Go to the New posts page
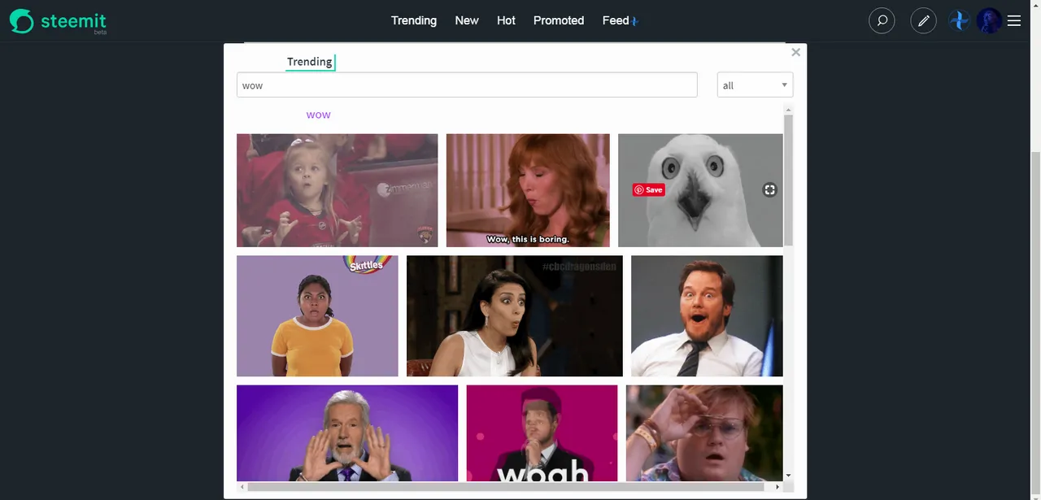The image size is (1041, 500). click(x=467, y=20)
